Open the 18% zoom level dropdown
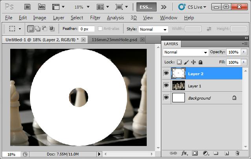Screen dimensions: 251x159 (x=88, y=7)
